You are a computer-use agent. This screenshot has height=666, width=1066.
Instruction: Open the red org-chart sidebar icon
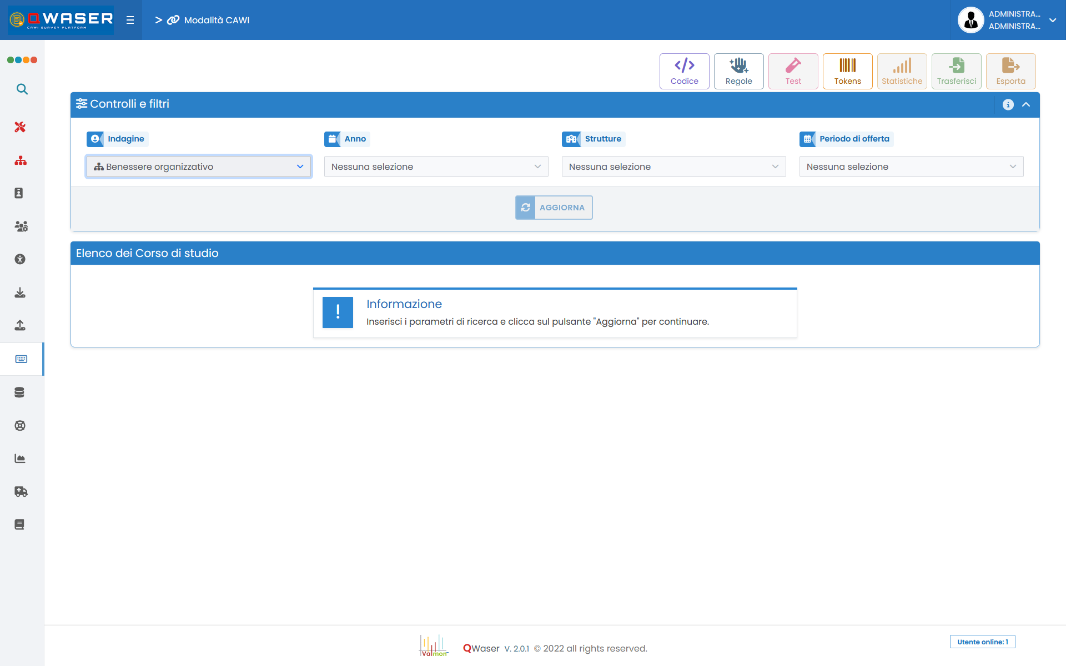(x=21, y=160)
